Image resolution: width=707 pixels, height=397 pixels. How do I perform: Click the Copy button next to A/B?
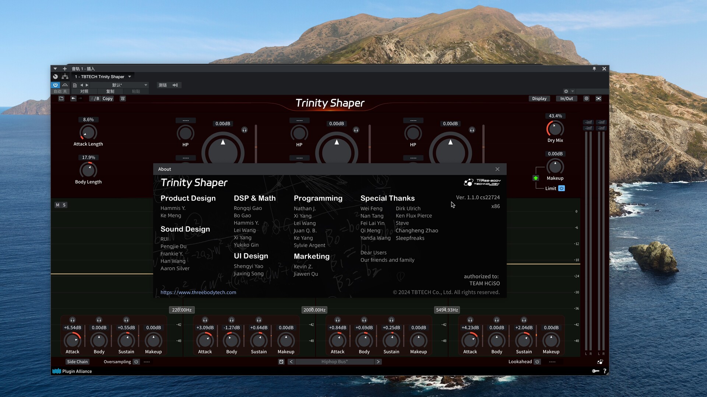point(108,99)
